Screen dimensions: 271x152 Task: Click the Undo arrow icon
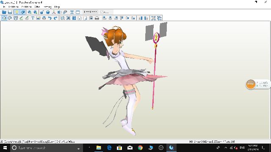click(x=50, y=18)
